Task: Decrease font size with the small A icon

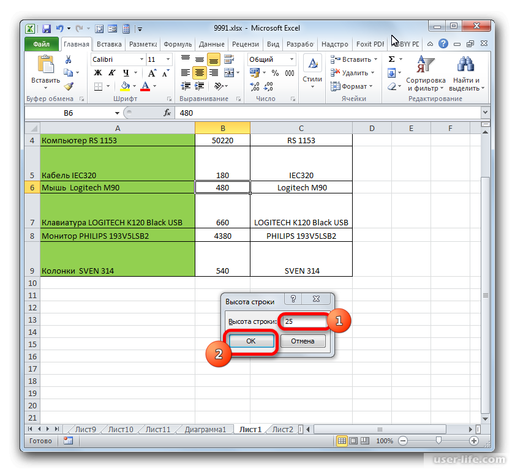Action: (x=165, y=73)
